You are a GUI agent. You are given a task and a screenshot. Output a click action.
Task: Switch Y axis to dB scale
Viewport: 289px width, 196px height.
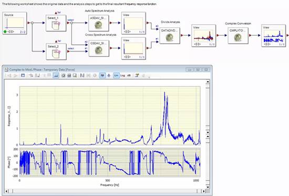coord(129,76)
